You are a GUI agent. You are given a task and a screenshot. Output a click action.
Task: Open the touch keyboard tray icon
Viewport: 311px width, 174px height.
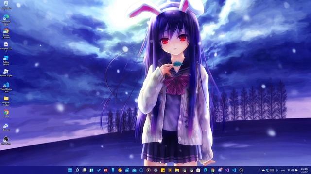[272, 170]
